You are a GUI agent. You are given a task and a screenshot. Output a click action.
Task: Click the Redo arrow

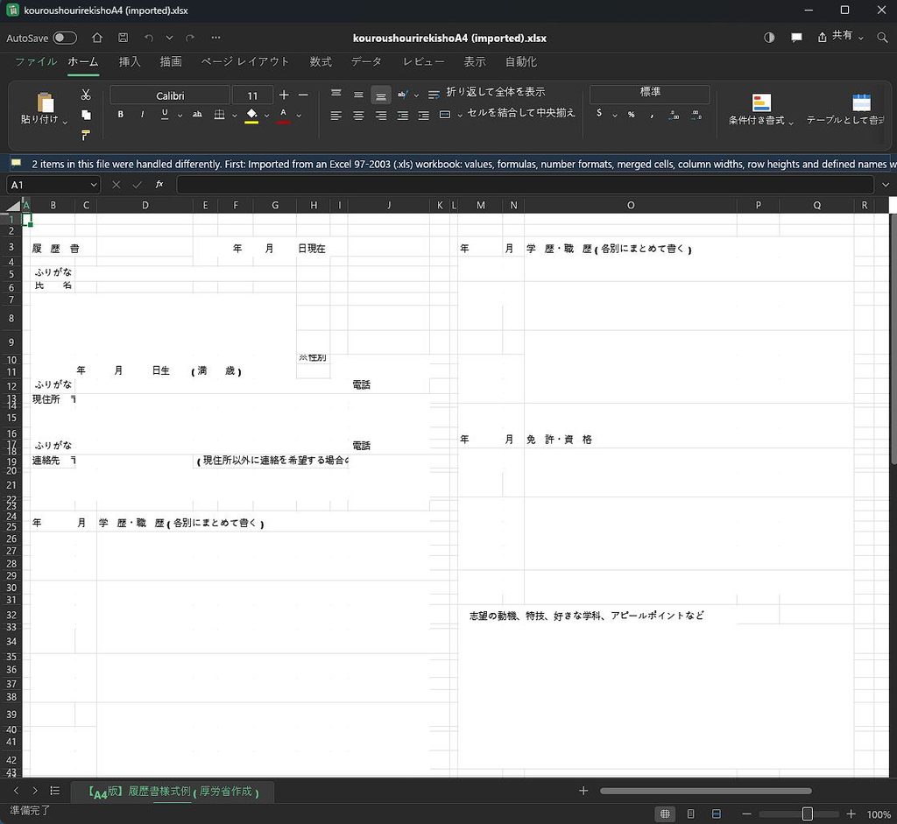click(x=190, y=38)
